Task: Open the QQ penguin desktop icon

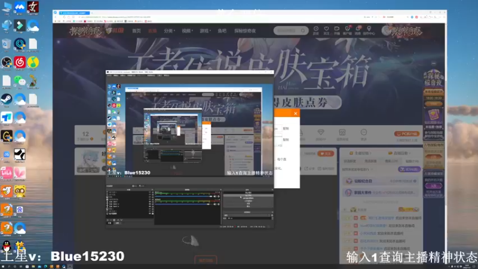Action: [7, 246]
